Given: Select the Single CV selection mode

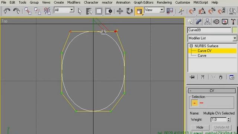Looking at the screenshot, I should tap(194, 103).
